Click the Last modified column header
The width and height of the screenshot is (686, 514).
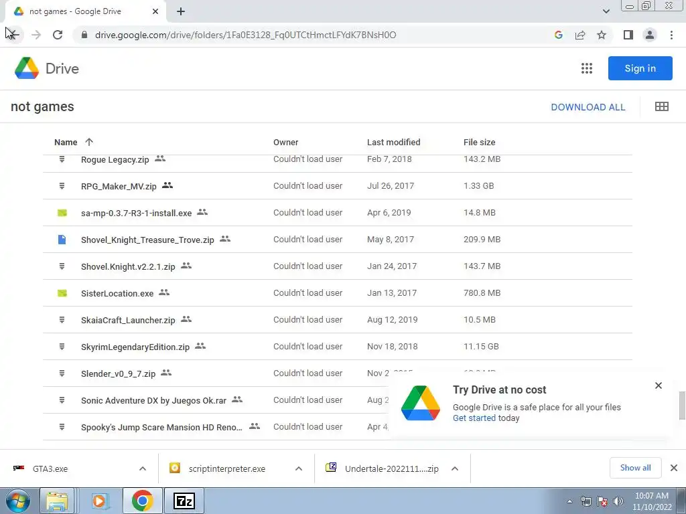point(393,142)
